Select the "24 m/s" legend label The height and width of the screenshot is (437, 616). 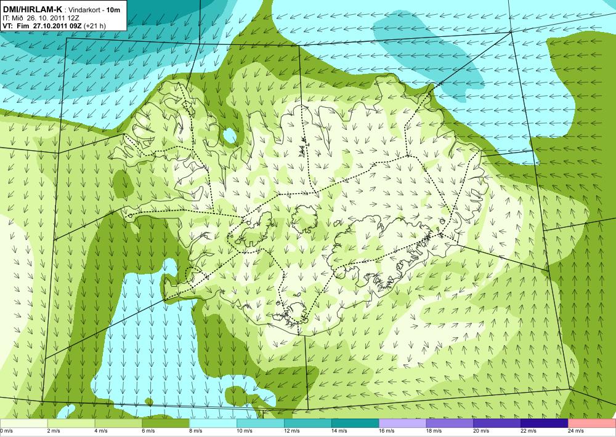[577, 431]
